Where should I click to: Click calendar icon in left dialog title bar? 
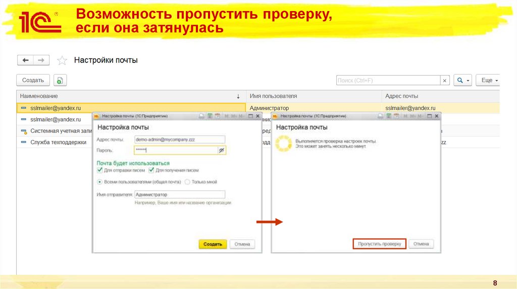(217, 116)
